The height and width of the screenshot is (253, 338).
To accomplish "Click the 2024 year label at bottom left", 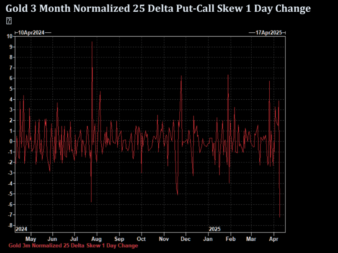I will 21,229.
